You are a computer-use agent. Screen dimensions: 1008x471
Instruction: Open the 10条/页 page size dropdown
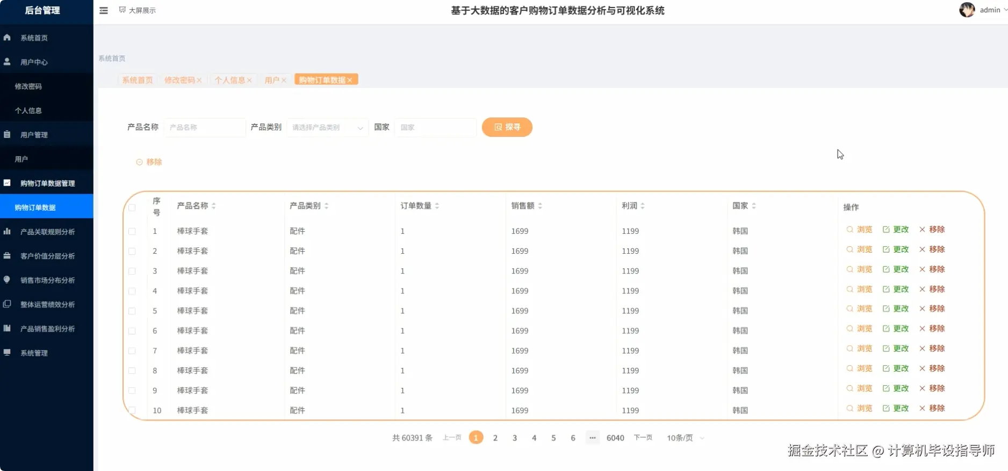[x=686, y=438]
